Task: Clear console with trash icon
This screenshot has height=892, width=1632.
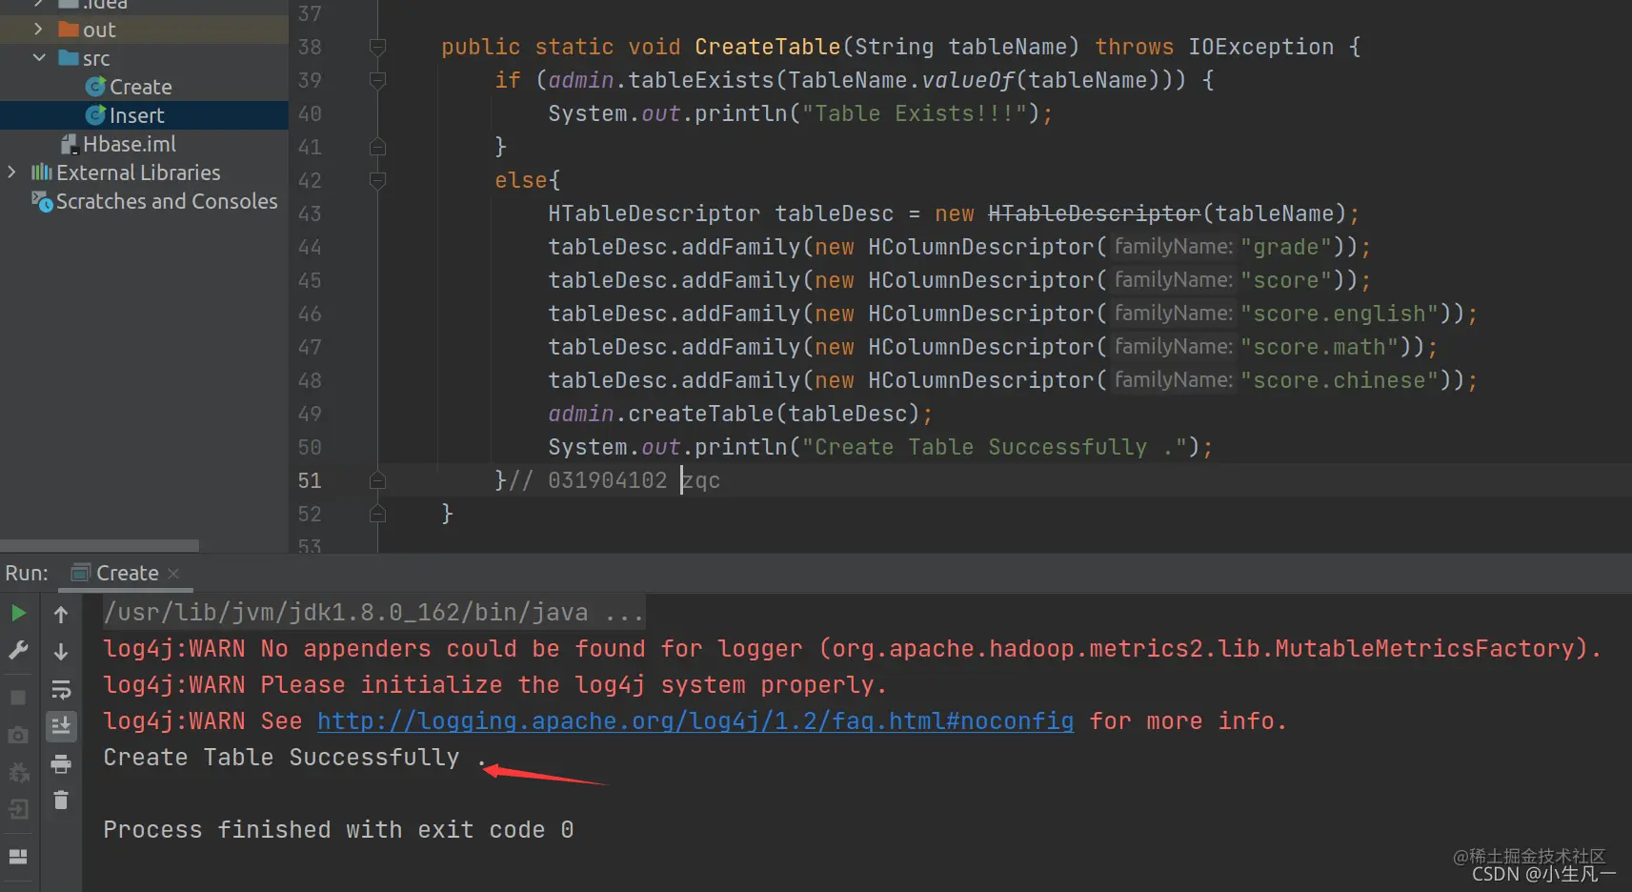Action: coord(61,801)
